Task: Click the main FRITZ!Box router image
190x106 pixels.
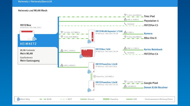Action: [27, 36]
